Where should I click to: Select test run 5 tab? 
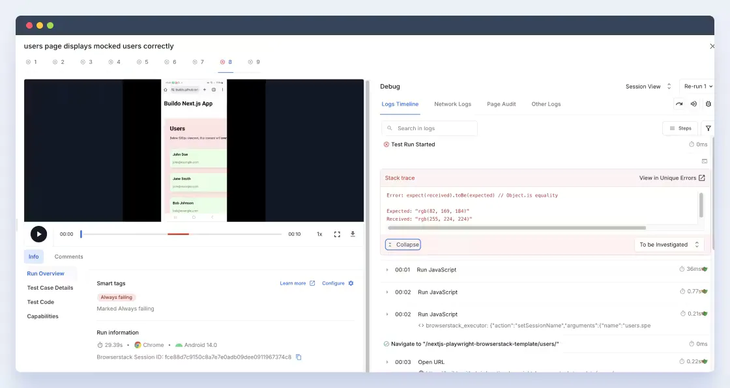click(143, 62)
